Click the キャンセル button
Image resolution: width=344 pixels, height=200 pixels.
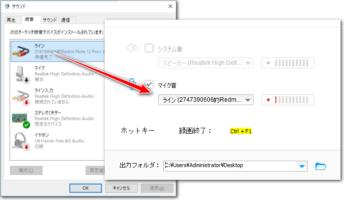[121, 188]
